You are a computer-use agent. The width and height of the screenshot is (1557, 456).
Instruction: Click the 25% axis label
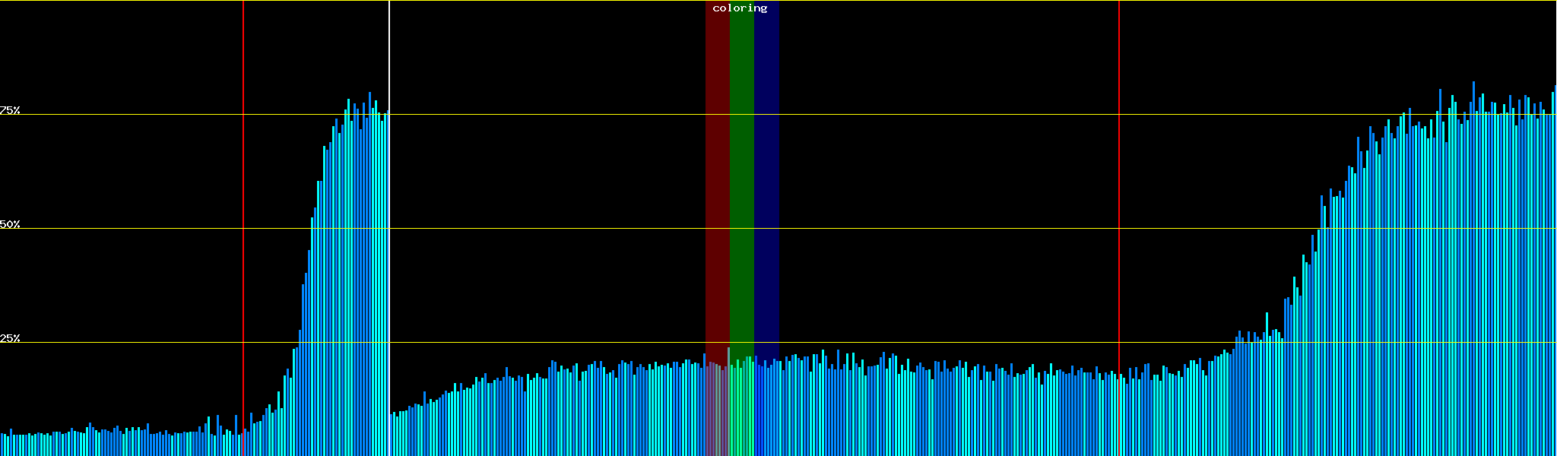coord(10,338)
